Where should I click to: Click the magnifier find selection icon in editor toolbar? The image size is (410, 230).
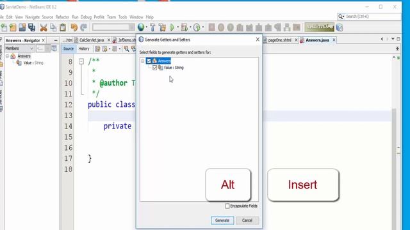pos(127,49)
